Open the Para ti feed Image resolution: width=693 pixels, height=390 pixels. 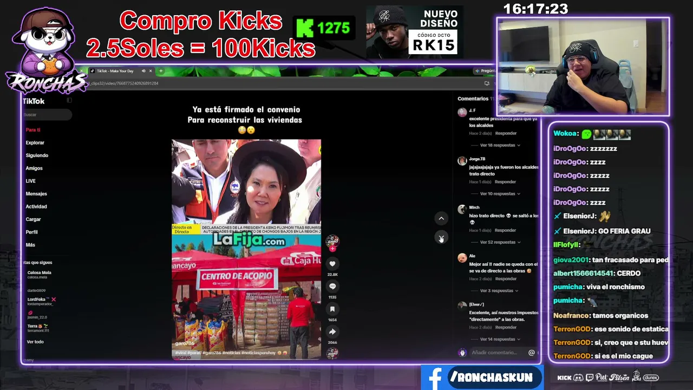[33, 130]
